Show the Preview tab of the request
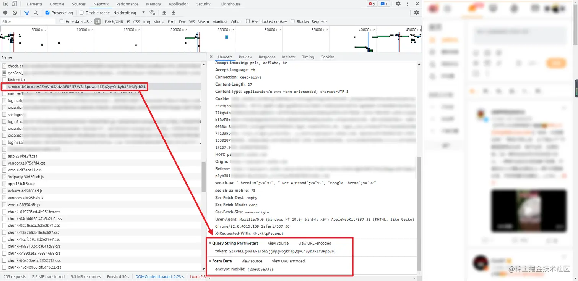The width and height of the screenshot is (578, 281). 245,57
